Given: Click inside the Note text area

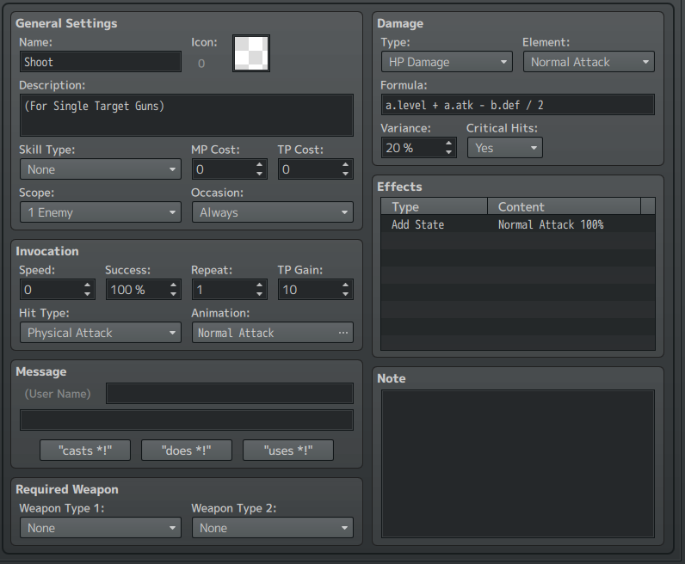Looking at the screenshot, I should point(517,463).
